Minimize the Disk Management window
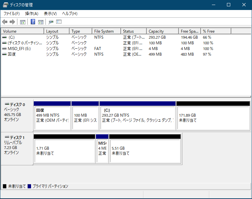252x199 pixels. 214,5
